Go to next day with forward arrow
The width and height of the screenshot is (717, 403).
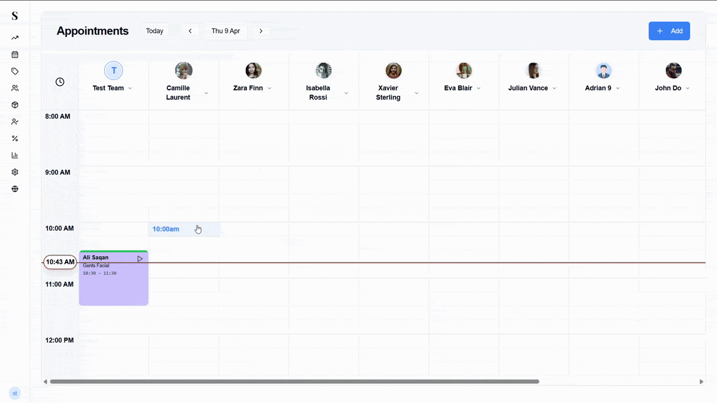click(260, 31)
